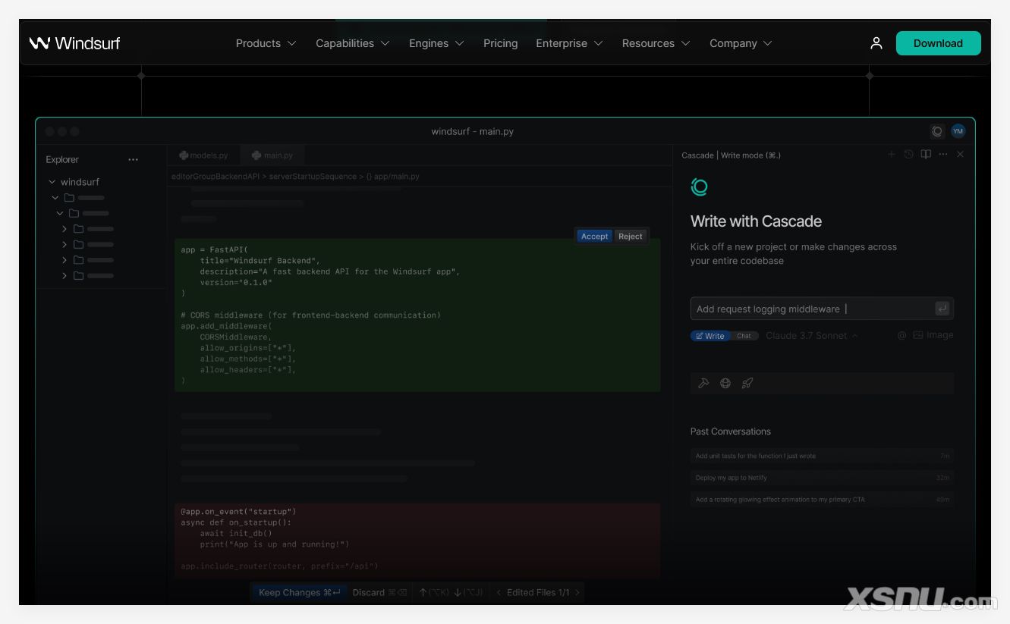This screenshot has height=624, width=1010.
Task: Collapse the windsurf root folder in Explorer
Action: [x=52, y=182]
